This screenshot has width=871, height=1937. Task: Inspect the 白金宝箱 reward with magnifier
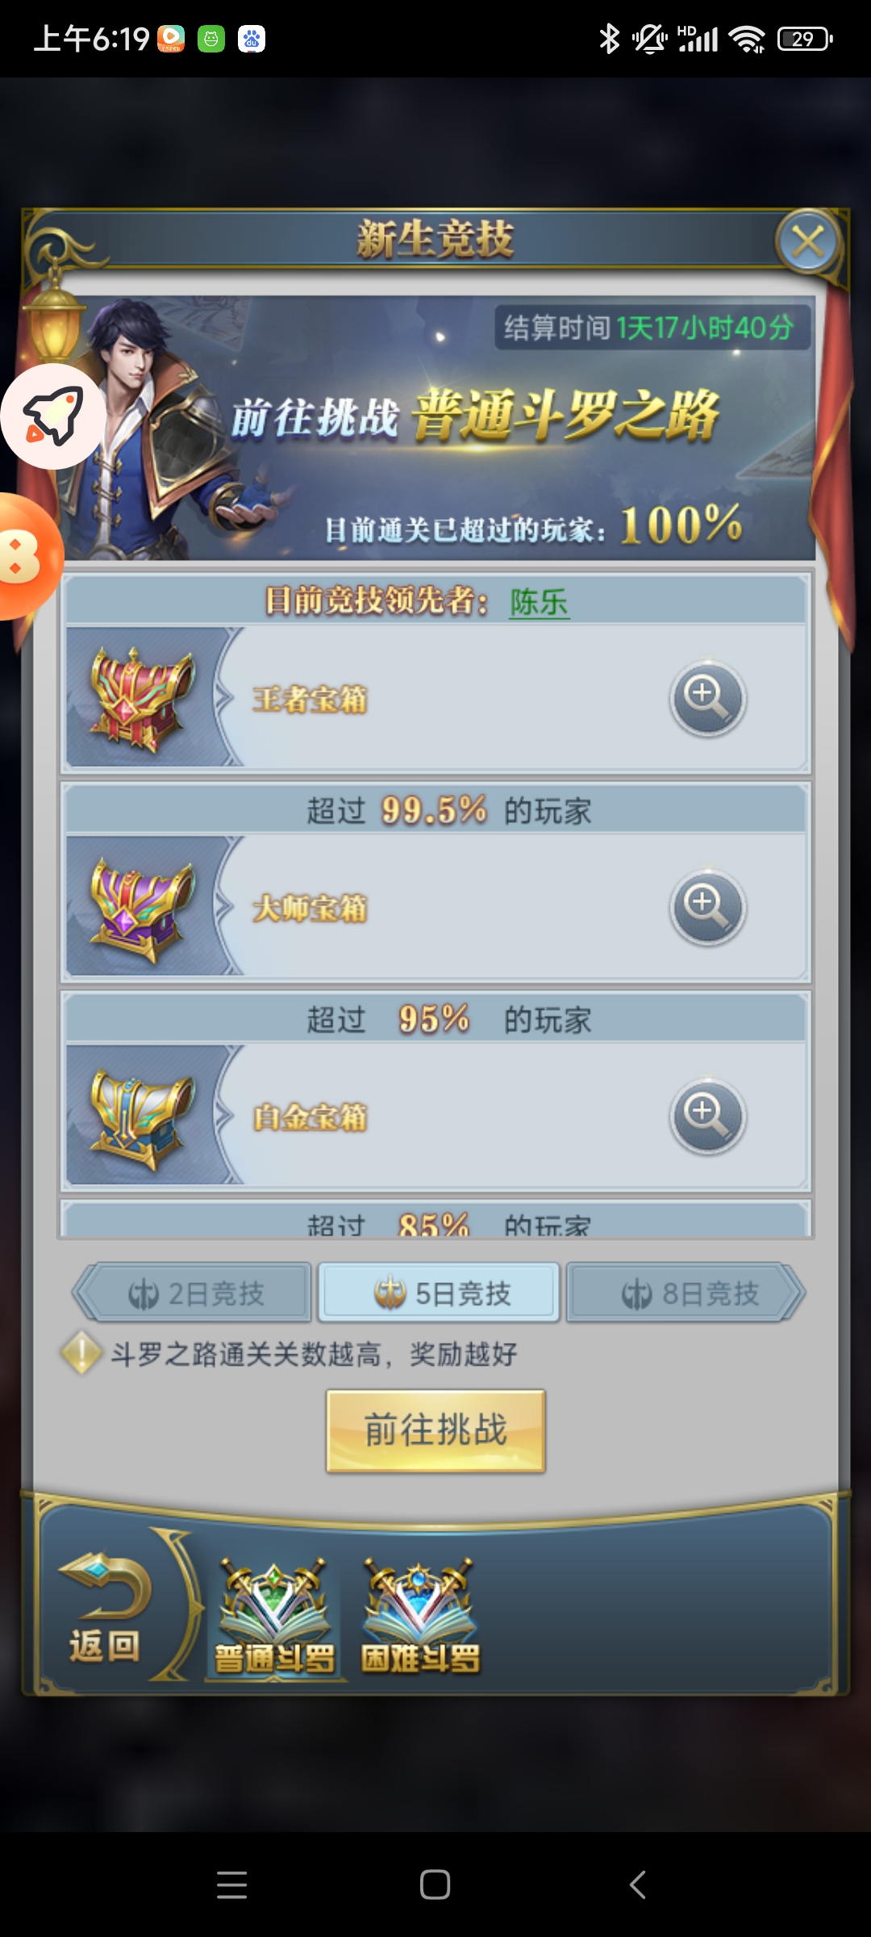[x=707, y=1116]
